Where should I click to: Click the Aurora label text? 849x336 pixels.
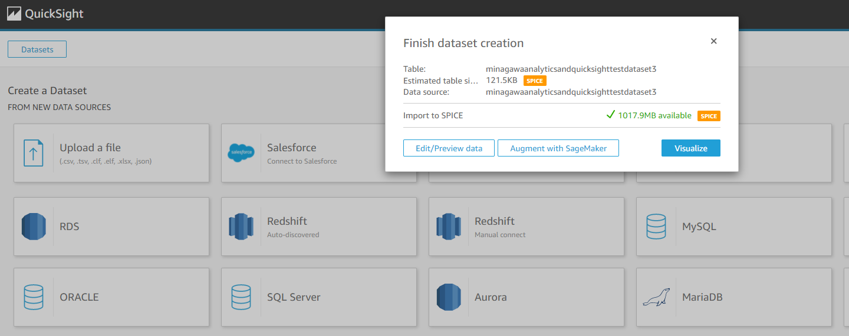491,297
